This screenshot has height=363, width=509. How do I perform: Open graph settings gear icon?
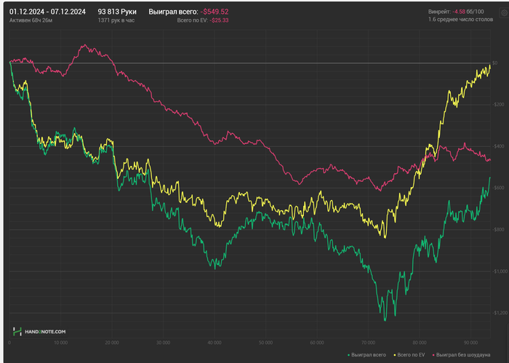click(504, 12)
